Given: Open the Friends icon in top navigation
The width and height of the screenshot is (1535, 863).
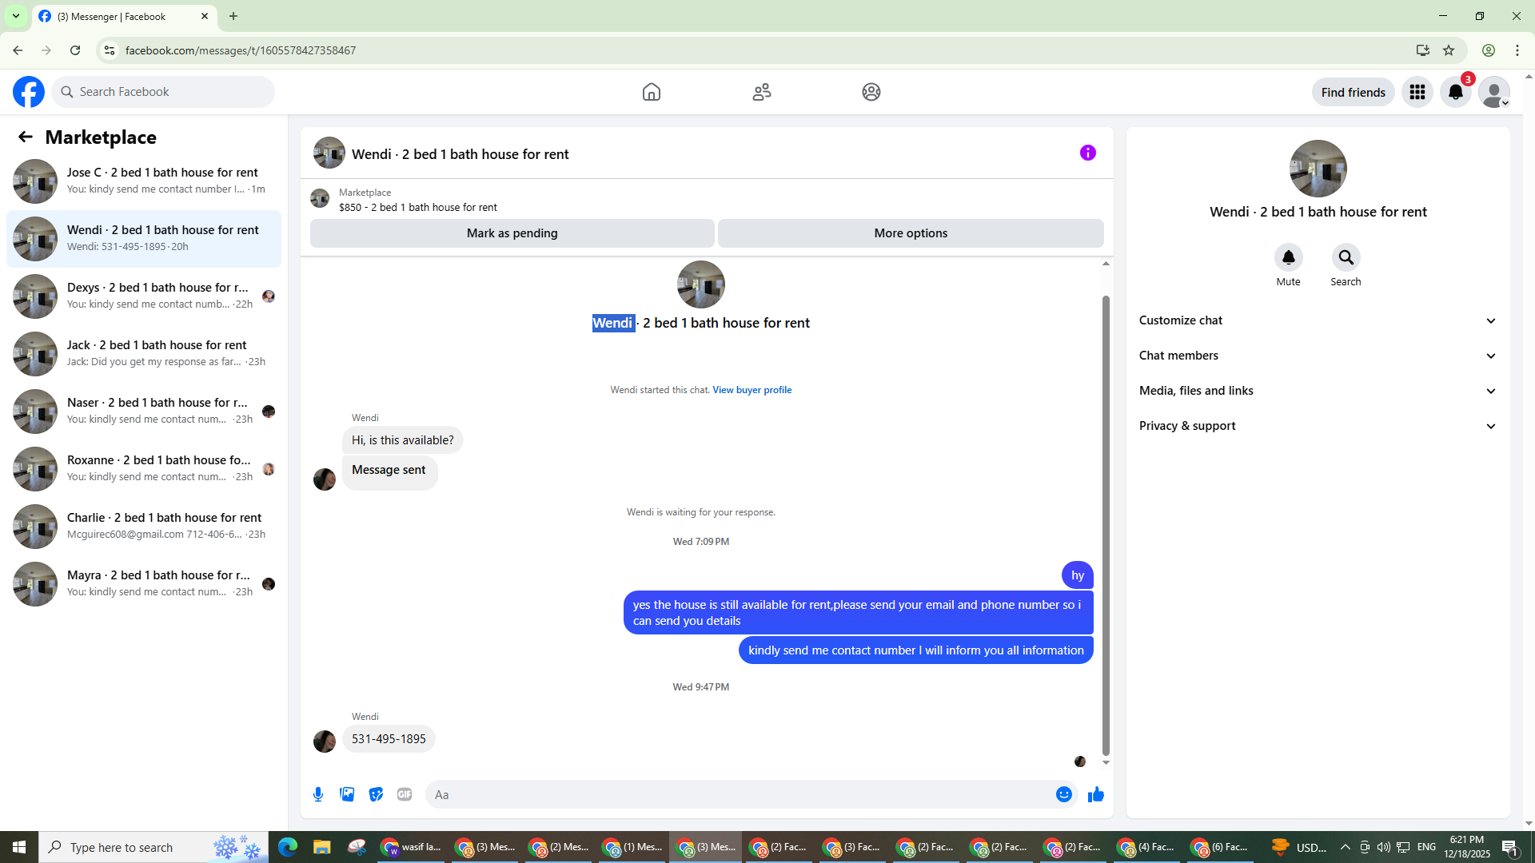Looking at the screenshot, I should pyautogui.click(x=762, y=92).
